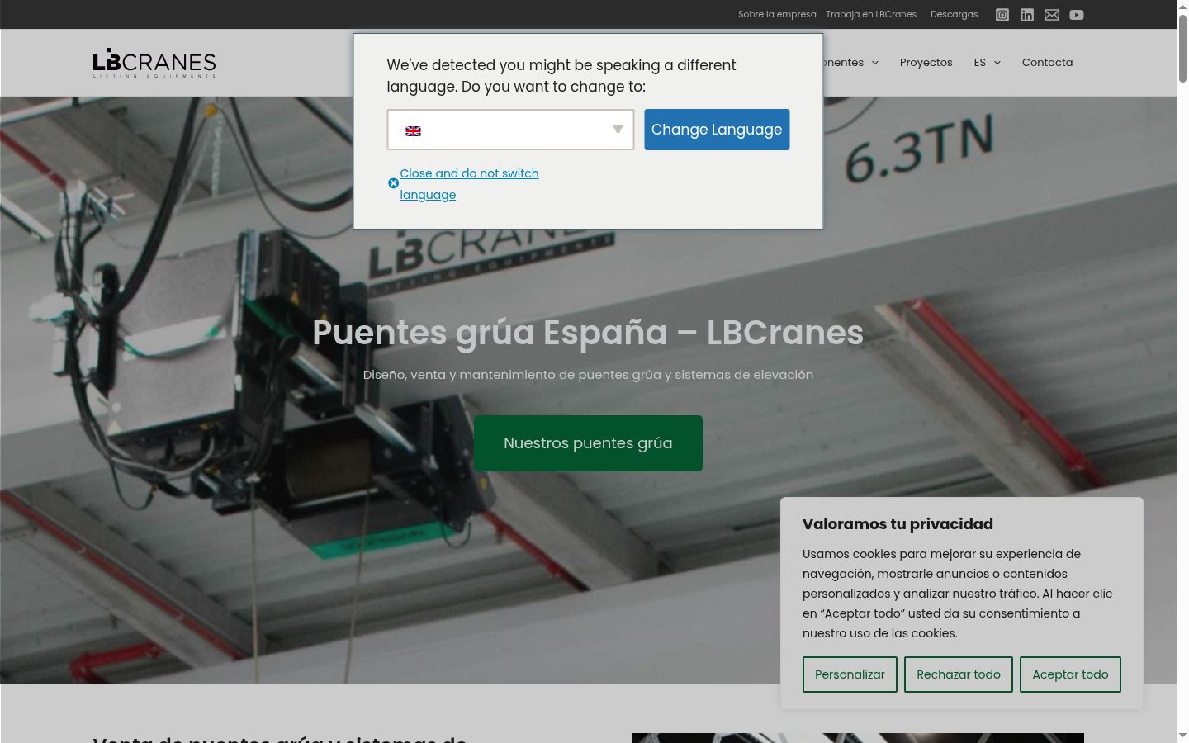Viewport: 1189px width, 743px height.
Task: Click 'Nuestros puentes grúa' button
Action: point(588,443)
